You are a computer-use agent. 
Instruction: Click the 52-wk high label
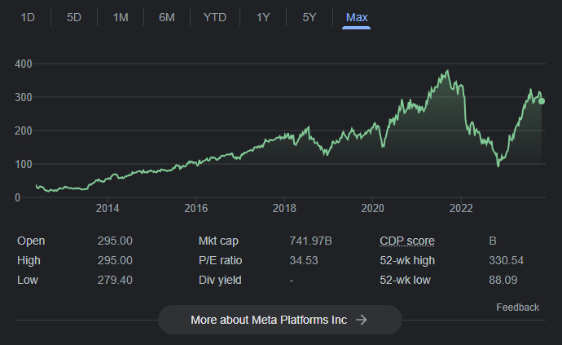407,260
